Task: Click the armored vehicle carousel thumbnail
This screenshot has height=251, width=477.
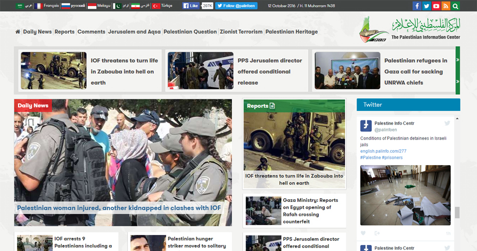Action: (54, 71)
